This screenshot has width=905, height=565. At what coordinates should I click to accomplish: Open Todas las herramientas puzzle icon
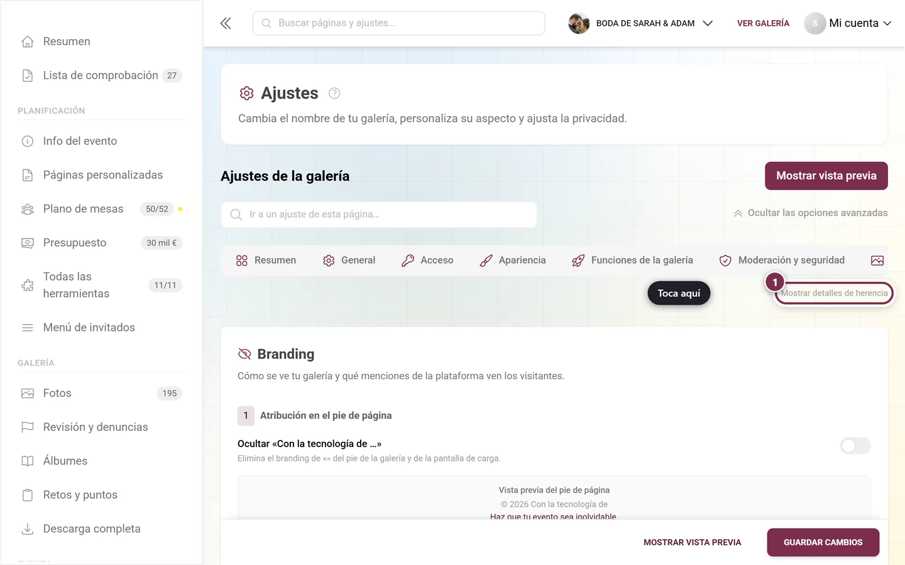tap(28, 285)
